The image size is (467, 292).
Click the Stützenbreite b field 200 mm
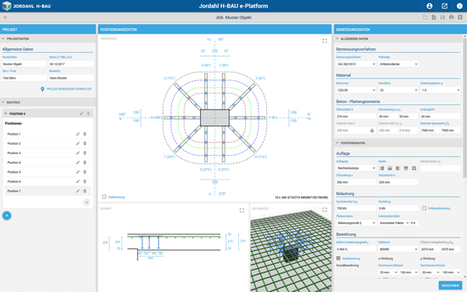point(399,182)
